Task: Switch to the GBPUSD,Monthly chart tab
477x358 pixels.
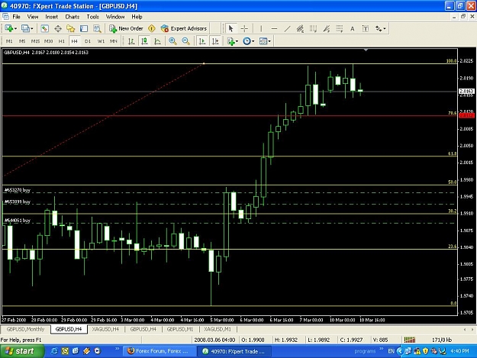Action: [25, 329]
